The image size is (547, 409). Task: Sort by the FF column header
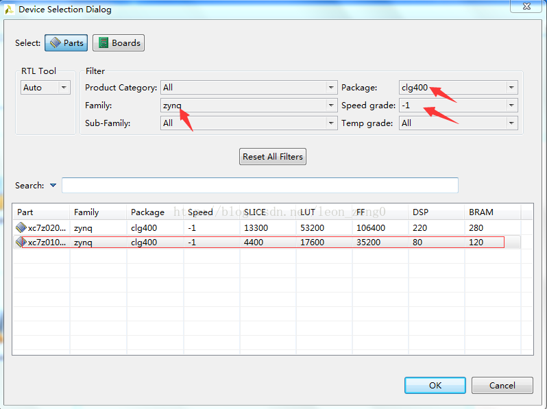(x=380, y=212)
